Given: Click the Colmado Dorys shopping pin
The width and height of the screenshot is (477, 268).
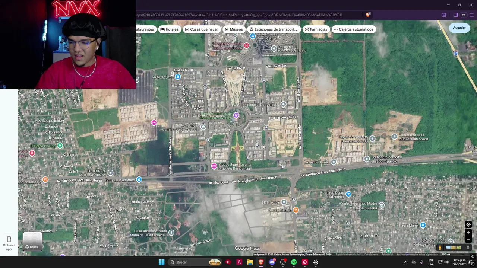Looking at the screenshot, I should pos(348,194).
